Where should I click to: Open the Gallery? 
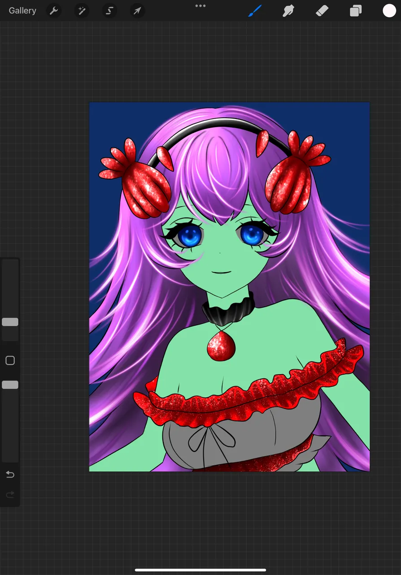tap(22, 11)
